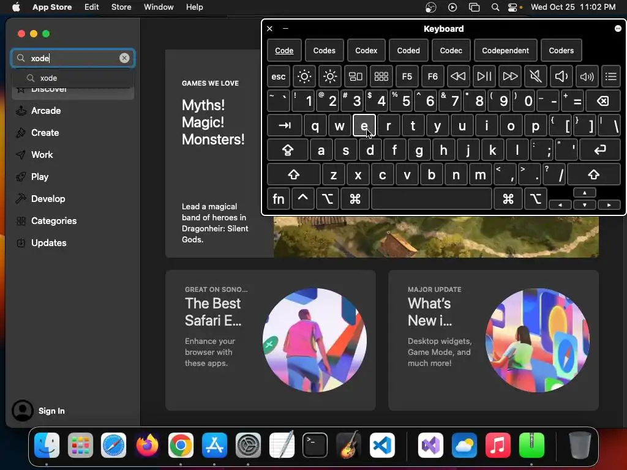Open the App Store menu
Viewport: 627px width, 470px height.
tap(52, 7)
